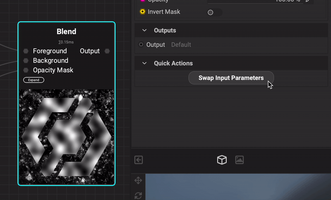Click the Default output value text
The width and height of the screenshot is (331, 200).
point(181,45)
